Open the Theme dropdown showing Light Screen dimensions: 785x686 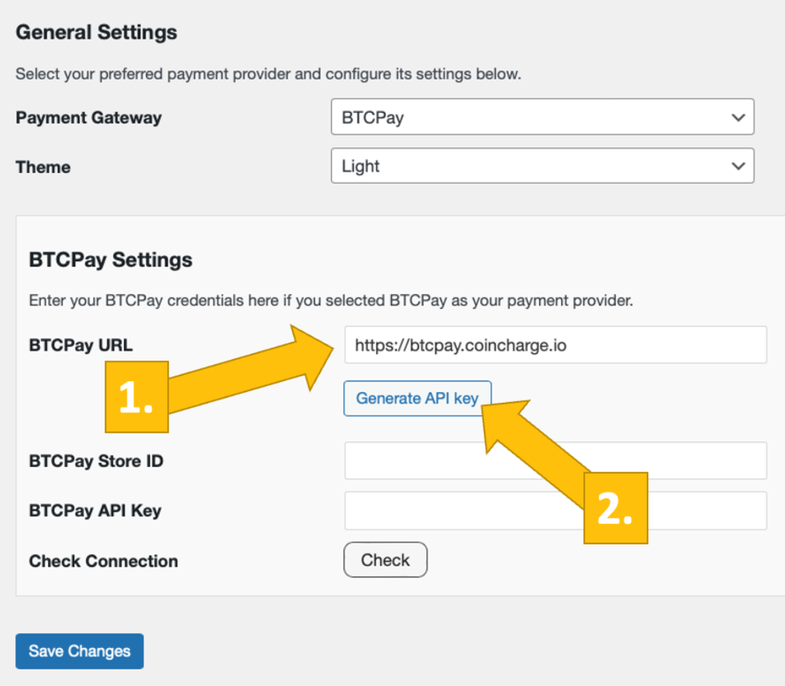tap(529, 166)
